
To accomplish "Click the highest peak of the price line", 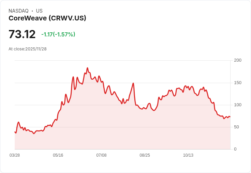I will pyautogui.click(x=87, y=68).
